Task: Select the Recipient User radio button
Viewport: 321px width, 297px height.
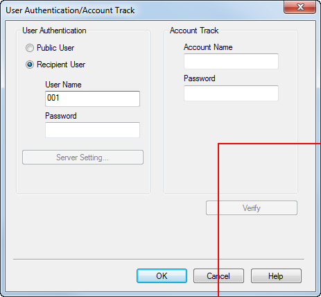Action: click(x=30, y=65)
